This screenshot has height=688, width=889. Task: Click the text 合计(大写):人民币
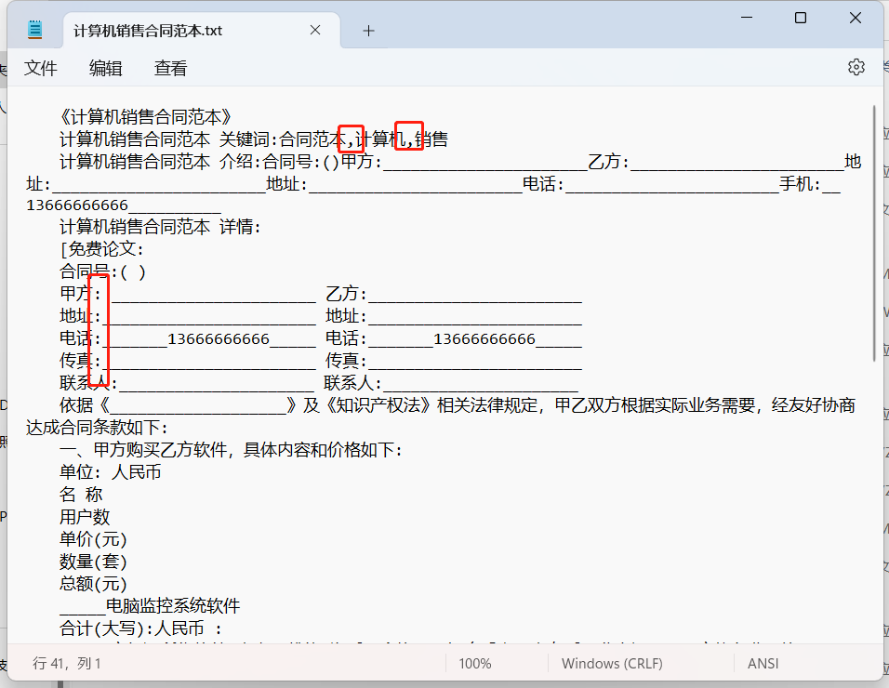point(131,628)
